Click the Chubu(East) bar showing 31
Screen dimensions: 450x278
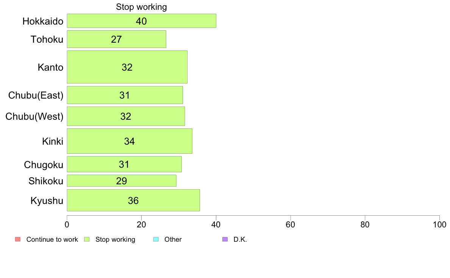[125, 95]
